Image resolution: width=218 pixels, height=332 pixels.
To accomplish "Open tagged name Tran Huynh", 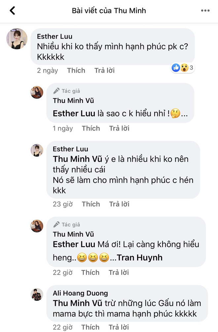I will (140, 258).
